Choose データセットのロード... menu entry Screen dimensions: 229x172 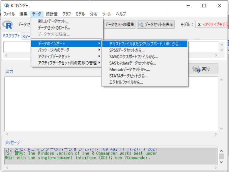67,28
